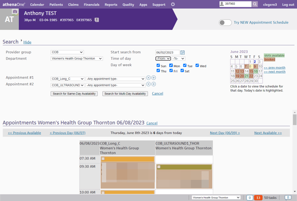Open the Provider group dropdown
This screenshot has height=201, width=297.
(67, 52)
